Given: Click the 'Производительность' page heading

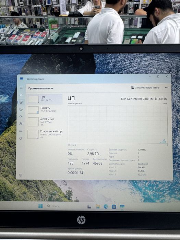Looking at the screenshot, I should [x=41, y=88].
